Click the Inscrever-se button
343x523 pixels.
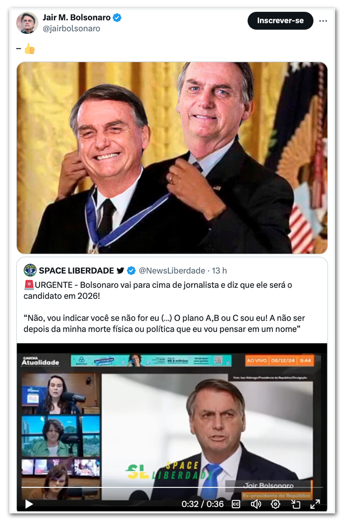[x=280, y=20]
